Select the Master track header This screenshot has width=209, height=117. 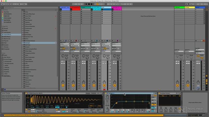(200, 7)
